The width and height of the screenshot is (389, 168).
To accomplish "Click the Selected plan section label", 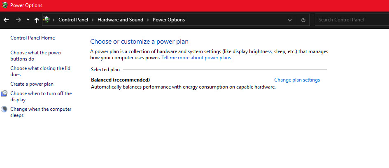I will point(105,70).
